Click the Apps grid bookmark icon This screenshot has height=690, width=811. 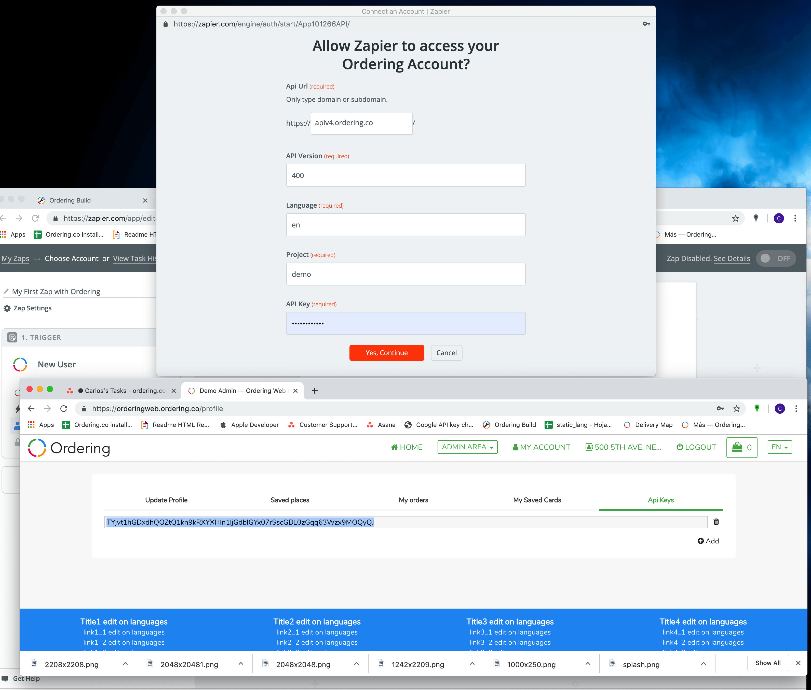31,425
